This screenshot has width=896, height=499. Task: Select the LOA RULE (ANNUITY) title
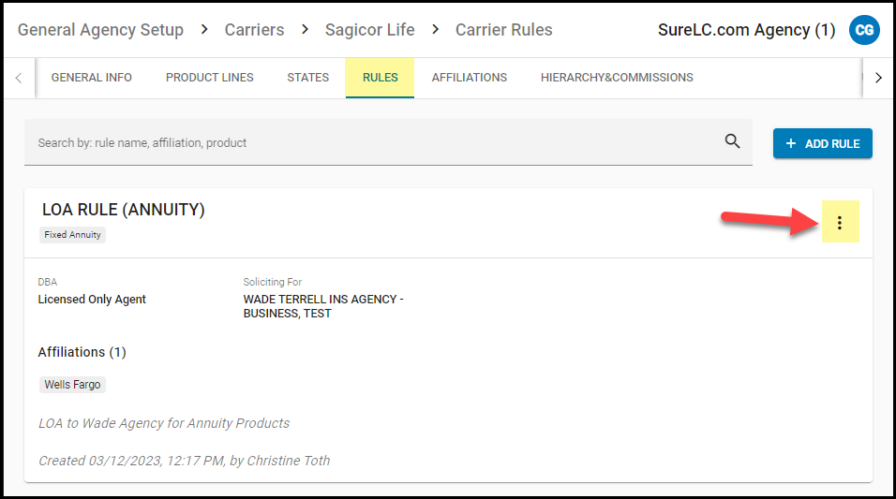coord(124,210)
